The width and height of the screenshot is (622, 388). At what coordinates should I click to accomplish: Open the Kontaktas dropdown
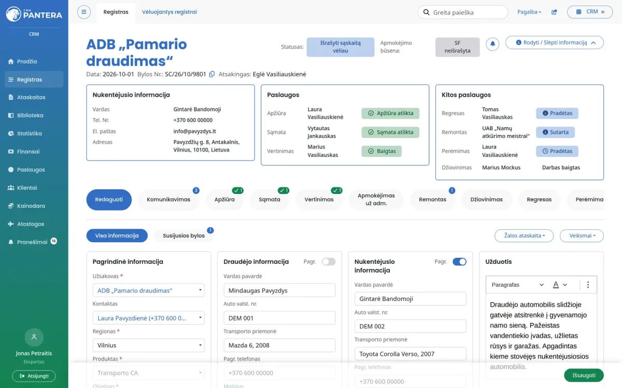click(x=149, y=318)
